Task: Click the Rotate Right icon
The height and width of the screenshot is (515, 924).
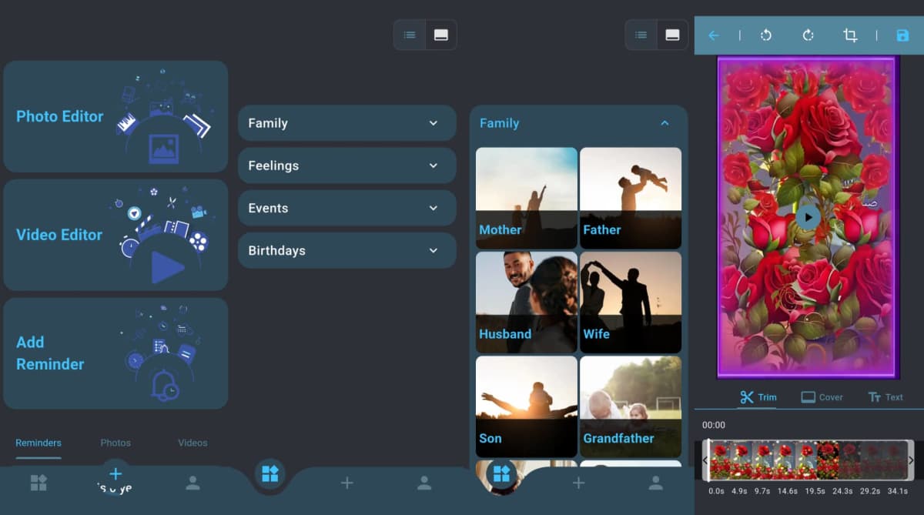Action: pyautogui.click(x=808, y=35)
